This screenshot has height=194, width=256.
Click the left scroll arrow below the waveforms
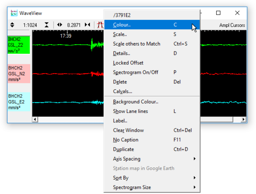point(35,120)
